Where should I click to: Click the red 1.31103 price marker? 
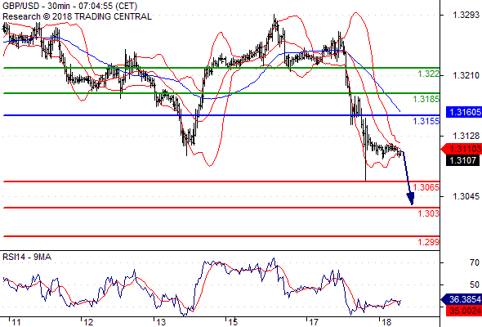tap(462, 150)
